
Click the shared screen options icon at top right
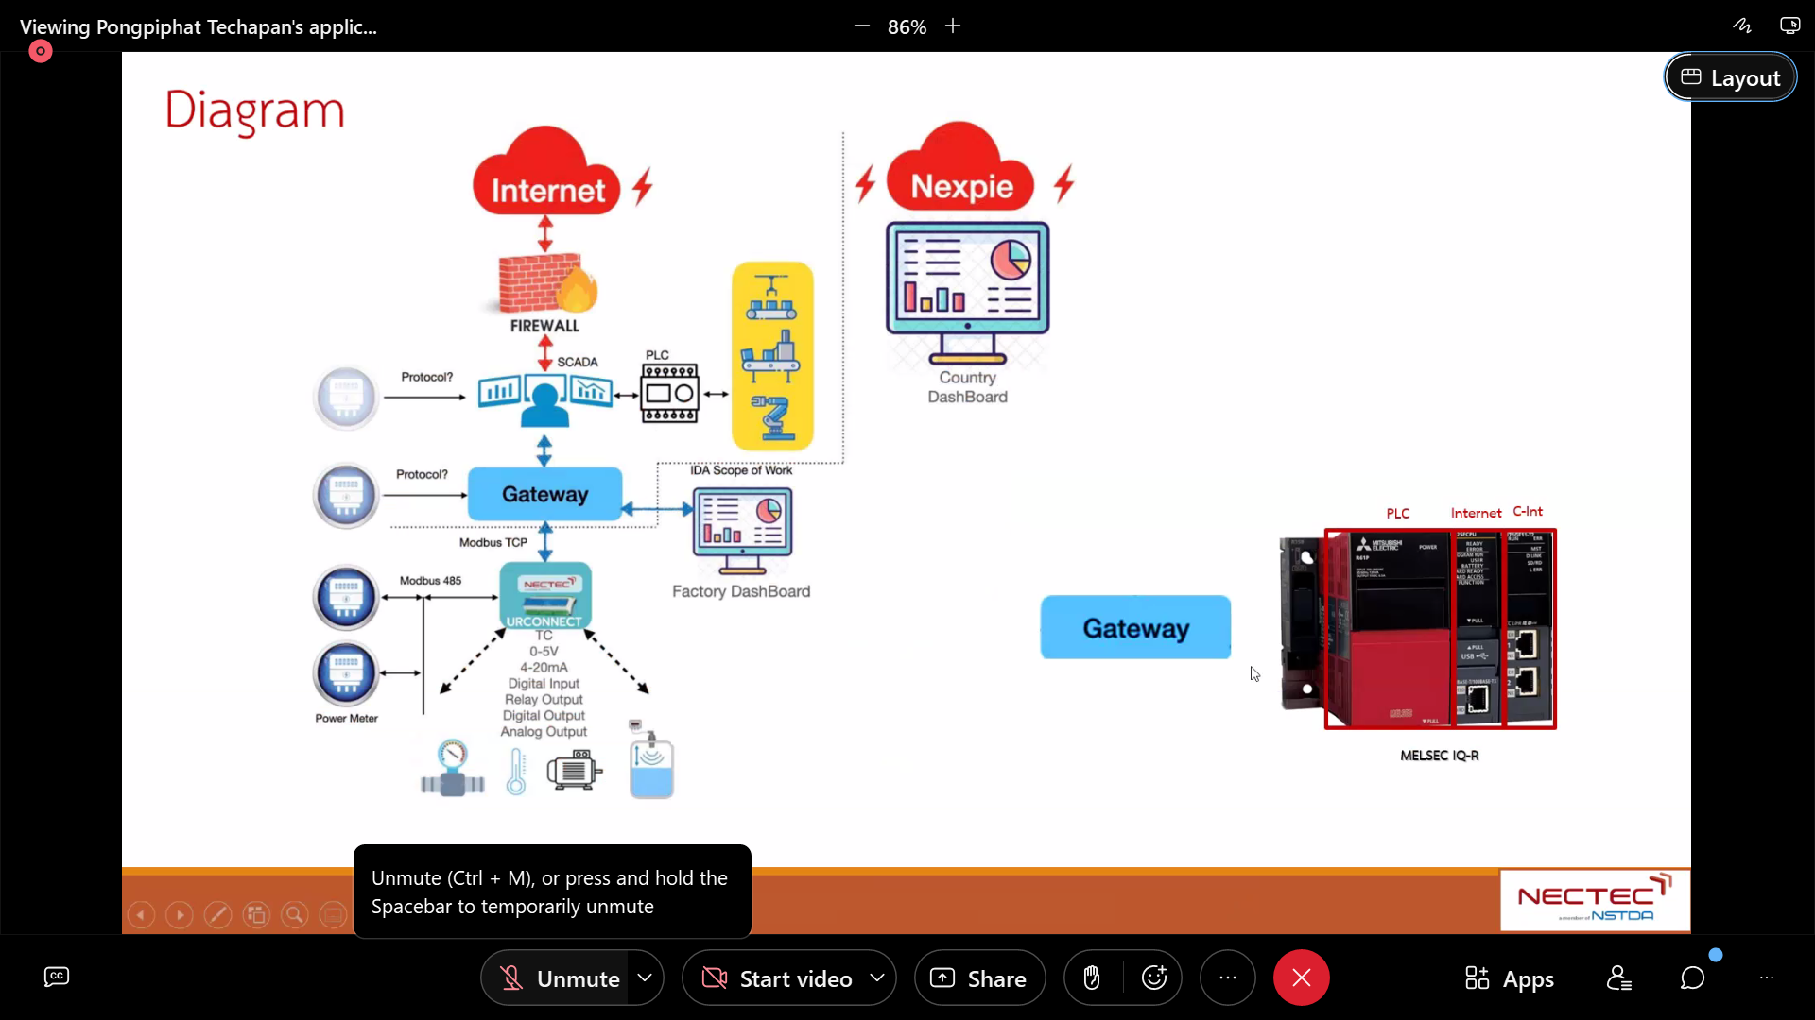coord(1789,26)
